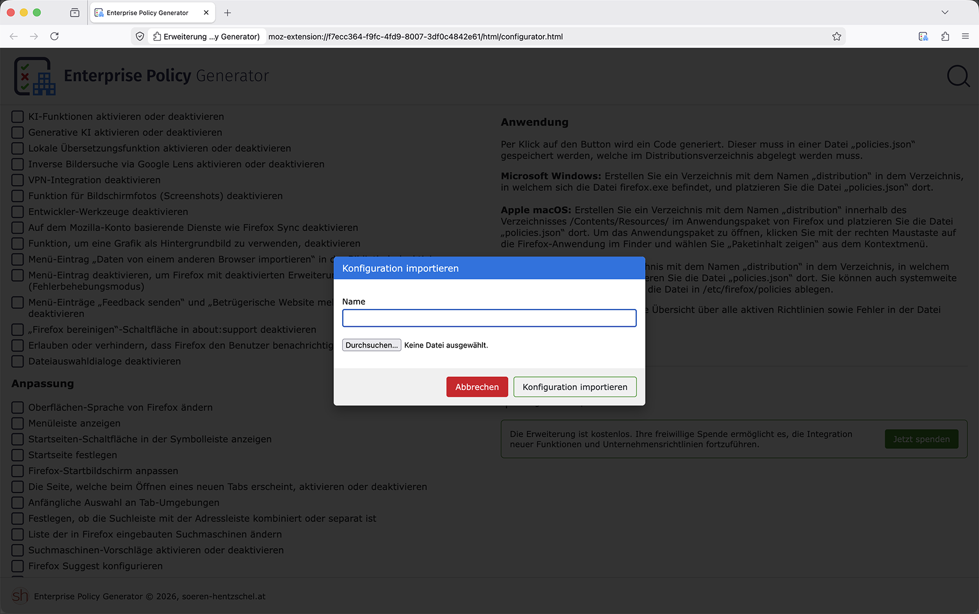Bookmark this page with the star icon
Image resolution: width=979 pixels, height=614 pixels.
coord(837,36)
